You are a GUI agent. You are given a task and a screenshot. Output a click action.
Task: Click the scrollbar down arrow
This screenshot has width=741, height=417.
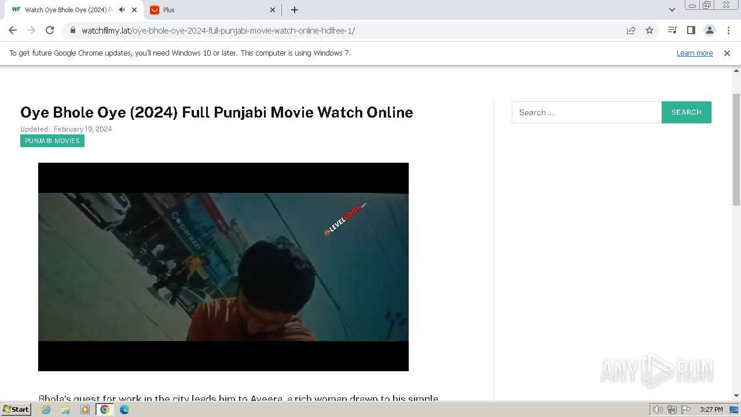click(x=736, y=396)
